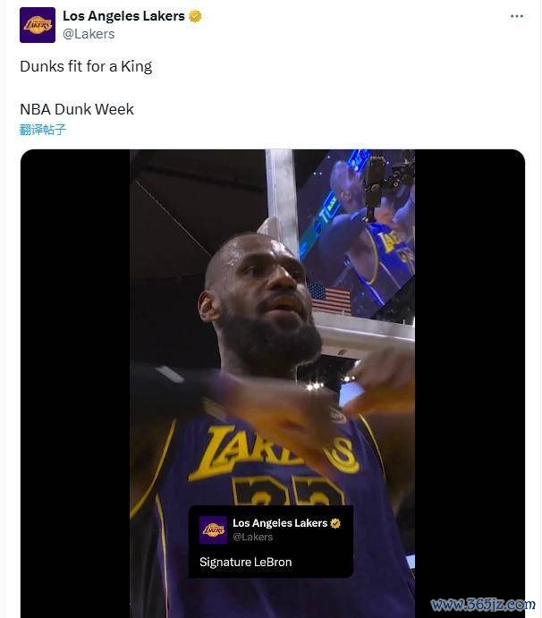Viewport: 542px width, 618px height.
Task: Click the 'Signature LeBron' caption text
Action: (x=245, y=563)
